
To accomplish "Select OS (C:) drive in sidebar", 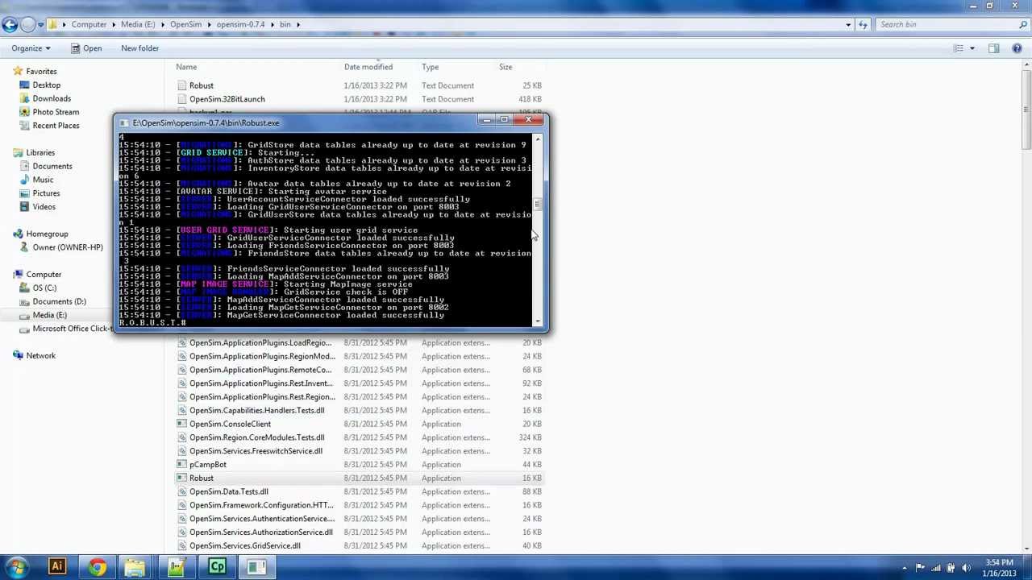I will click(44, 288).
